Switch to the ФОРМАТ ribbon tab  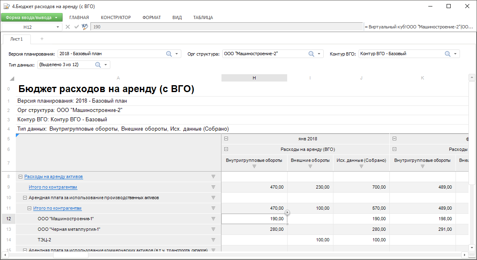pos(151,17)
